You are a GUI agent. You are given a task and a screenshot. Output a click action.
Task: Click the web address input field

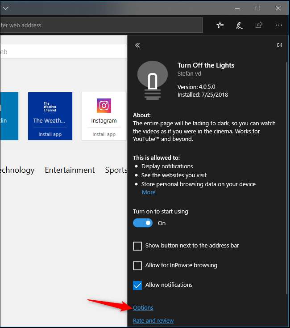tap(98, 26)
